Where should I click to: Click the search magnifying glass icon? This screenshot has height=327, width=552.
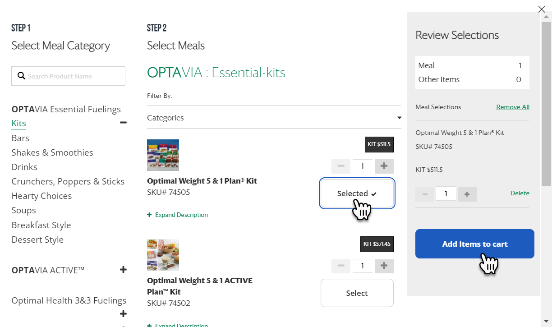[21, 76]
